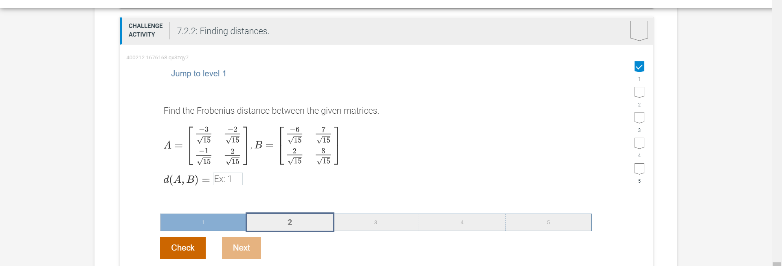The height and width of the screenshot is (266, 782).
Task: Advance with the Next button
Action: pyautogui.click(x=241, y=248)
